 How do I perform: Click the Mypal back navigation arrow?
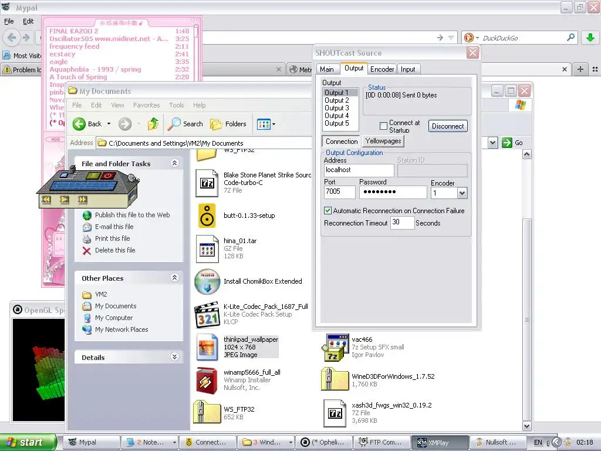12,38
